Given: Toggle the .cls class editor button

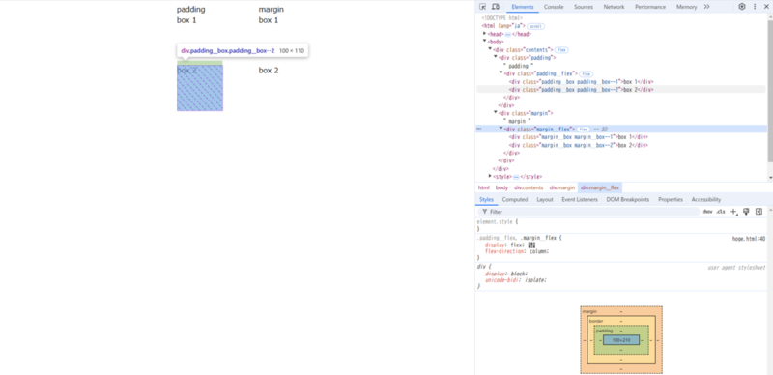Looking at the screenshot, I should click(721, 212).
